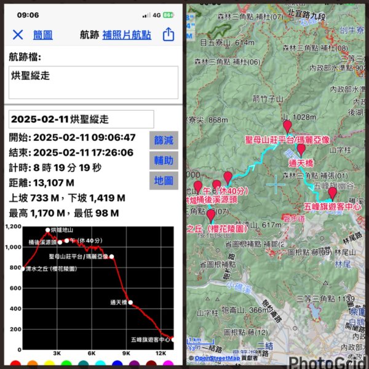Tap the 1 km map scale bar
The width and height of the screenshot is (369, 369).
[200, 341]
